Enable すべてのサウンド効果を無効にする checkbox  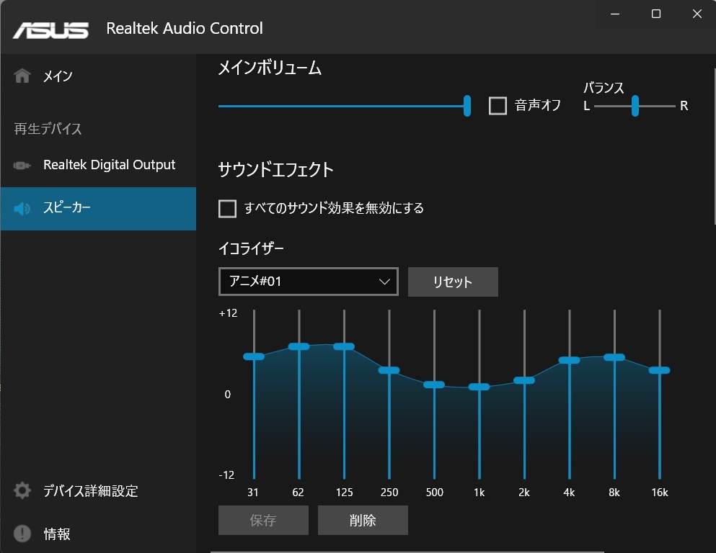(x=227, y=208)
